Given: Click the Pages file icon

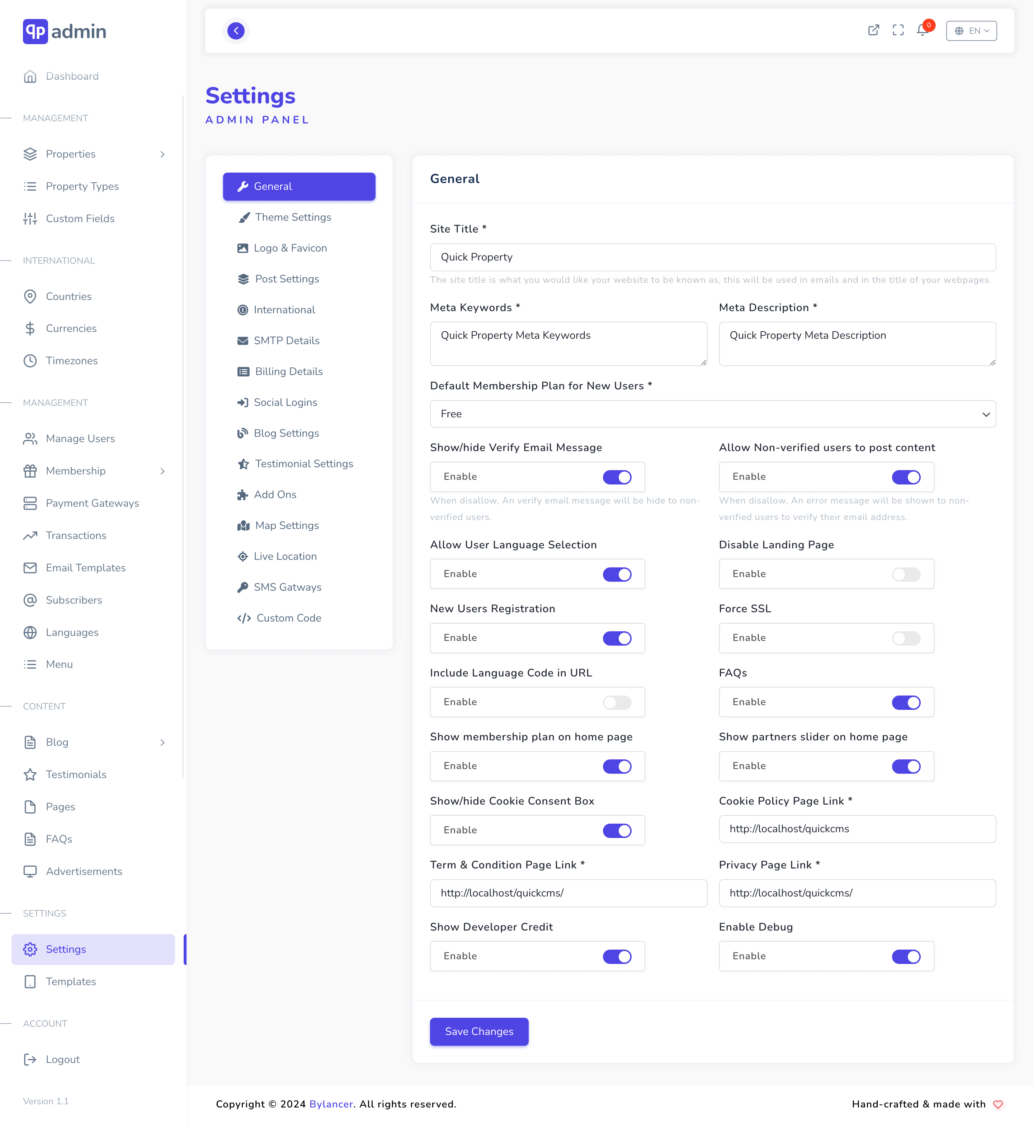Looking at the screenshot, I should [x=30, y=807].
